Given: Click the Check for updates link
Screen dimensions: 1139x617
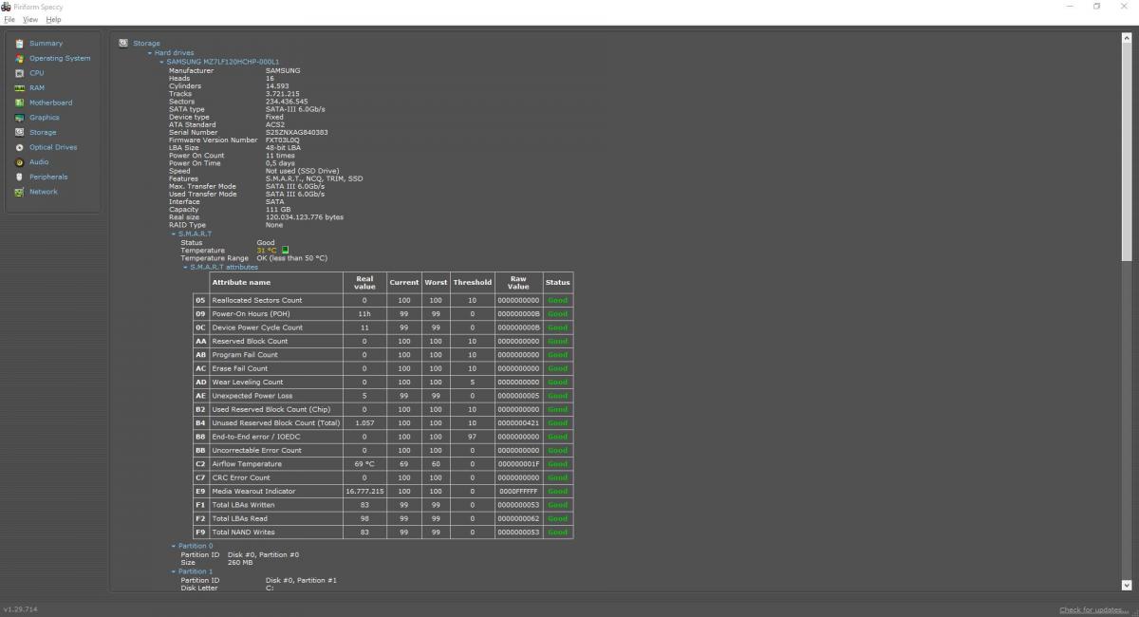Looking at the screenshot, I should (x=1094, y=609).
